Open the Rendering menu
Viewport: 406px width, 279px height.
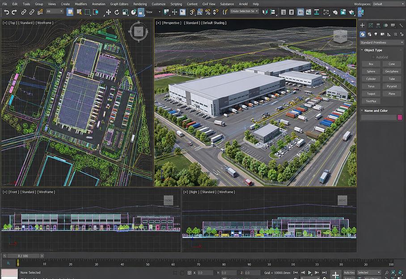click(x=140, y=4)
